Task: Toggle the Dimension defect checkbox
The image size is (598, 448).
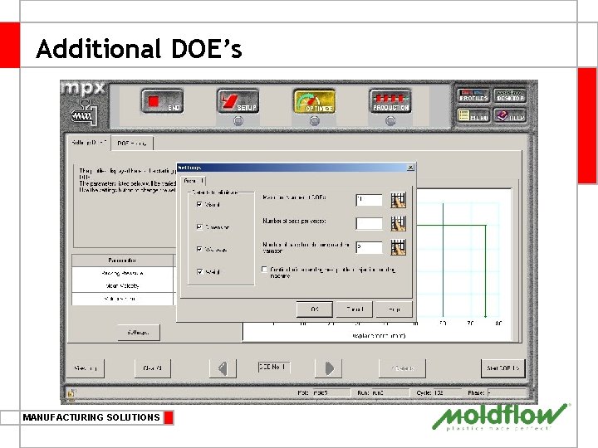Action: pyautogui.click(x=199, y=226)
